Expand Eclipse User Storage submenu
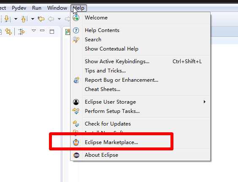The image size is (238, 182). pyautogui.click(x=141, y=102)
